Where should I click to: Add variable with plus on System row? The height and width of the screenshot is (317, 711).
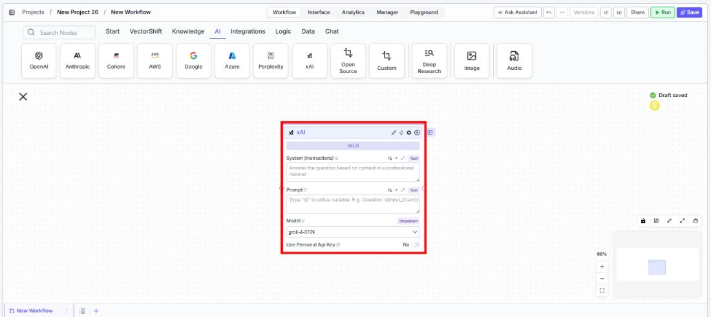pos(396,158)
